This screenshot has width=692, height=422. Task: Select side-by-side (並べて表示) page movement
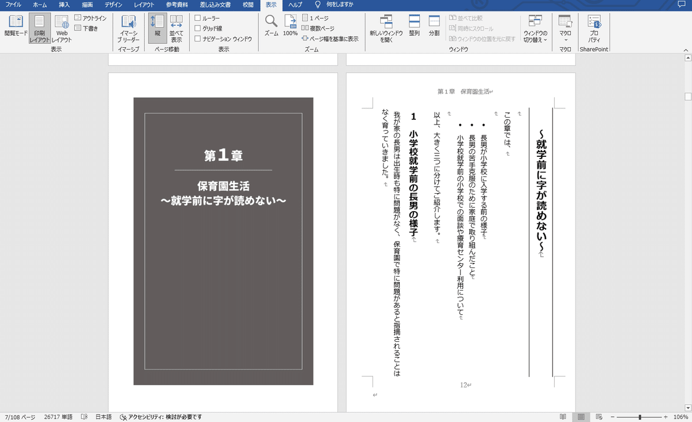pos(176,29)
